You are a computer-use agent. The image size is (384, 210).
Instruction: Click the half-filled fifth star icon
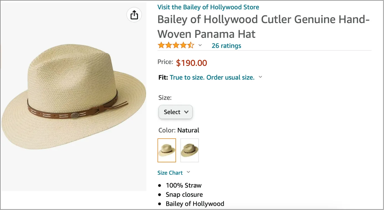tap(191, 45)
